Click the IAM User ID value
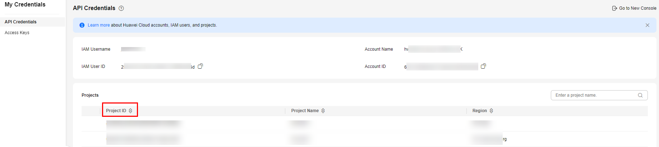The height and width of the screenshot is (147, 659). [157, 66]
